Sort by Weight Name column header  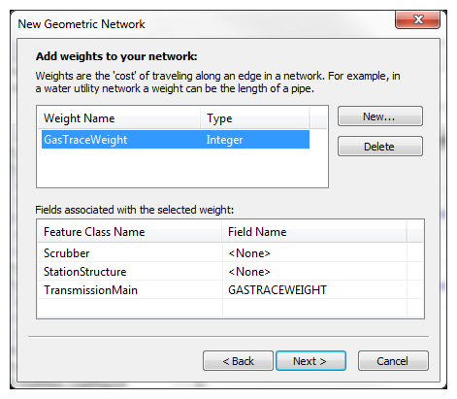pos(119,118)
